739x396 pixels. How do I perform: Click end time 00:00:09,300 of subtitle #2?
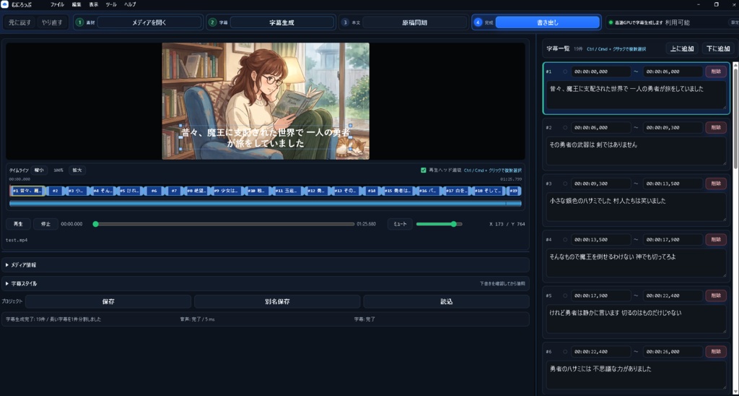tap(673, 127)
